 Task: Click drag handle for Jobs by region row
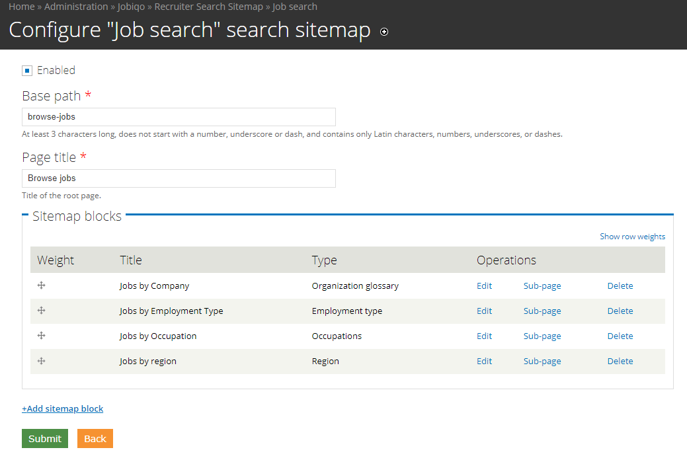pos(41,361)
